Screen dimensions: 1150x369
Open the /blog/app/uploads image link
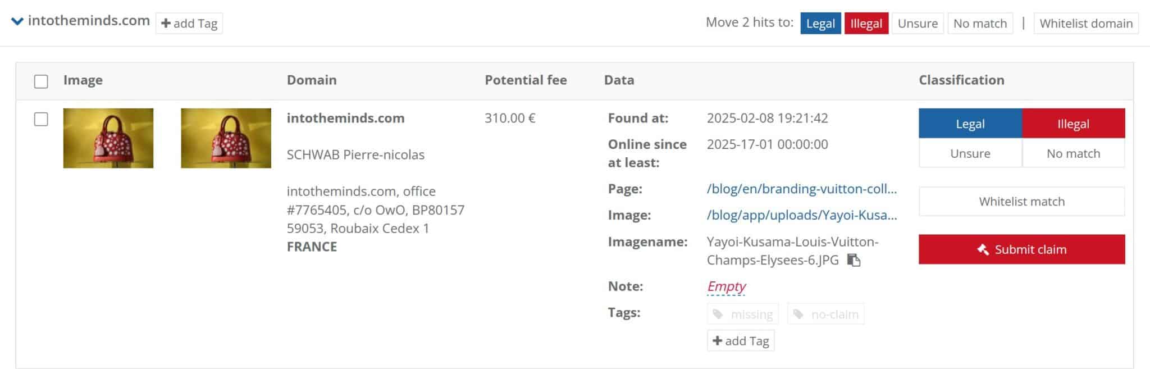[801, 215]
